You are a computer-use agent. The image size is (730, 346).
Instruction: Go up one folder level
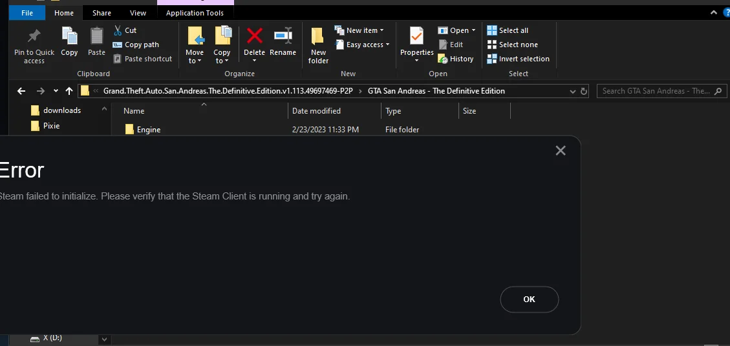click(x=69, y=91)
